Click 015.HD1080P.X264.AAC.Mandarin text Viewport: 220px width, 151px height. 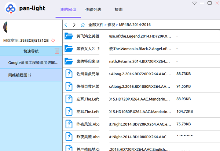click(x=140, y=112)
